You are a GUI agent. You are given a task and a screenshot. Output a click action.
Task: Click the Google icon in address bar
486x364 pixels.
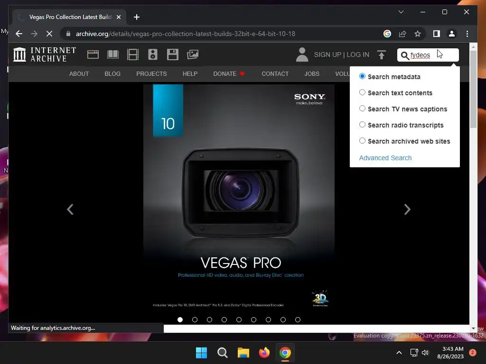[387, 34]
